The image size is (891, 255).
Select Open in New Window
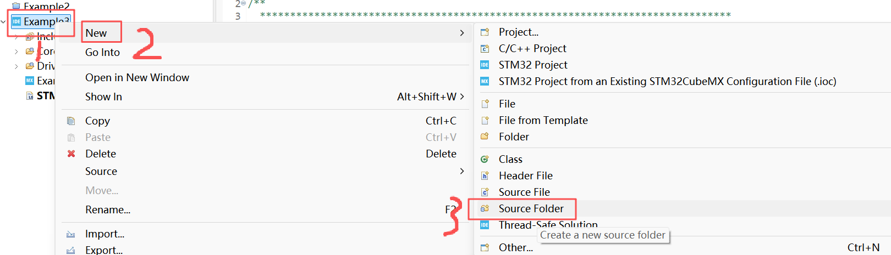coord(137,77)
